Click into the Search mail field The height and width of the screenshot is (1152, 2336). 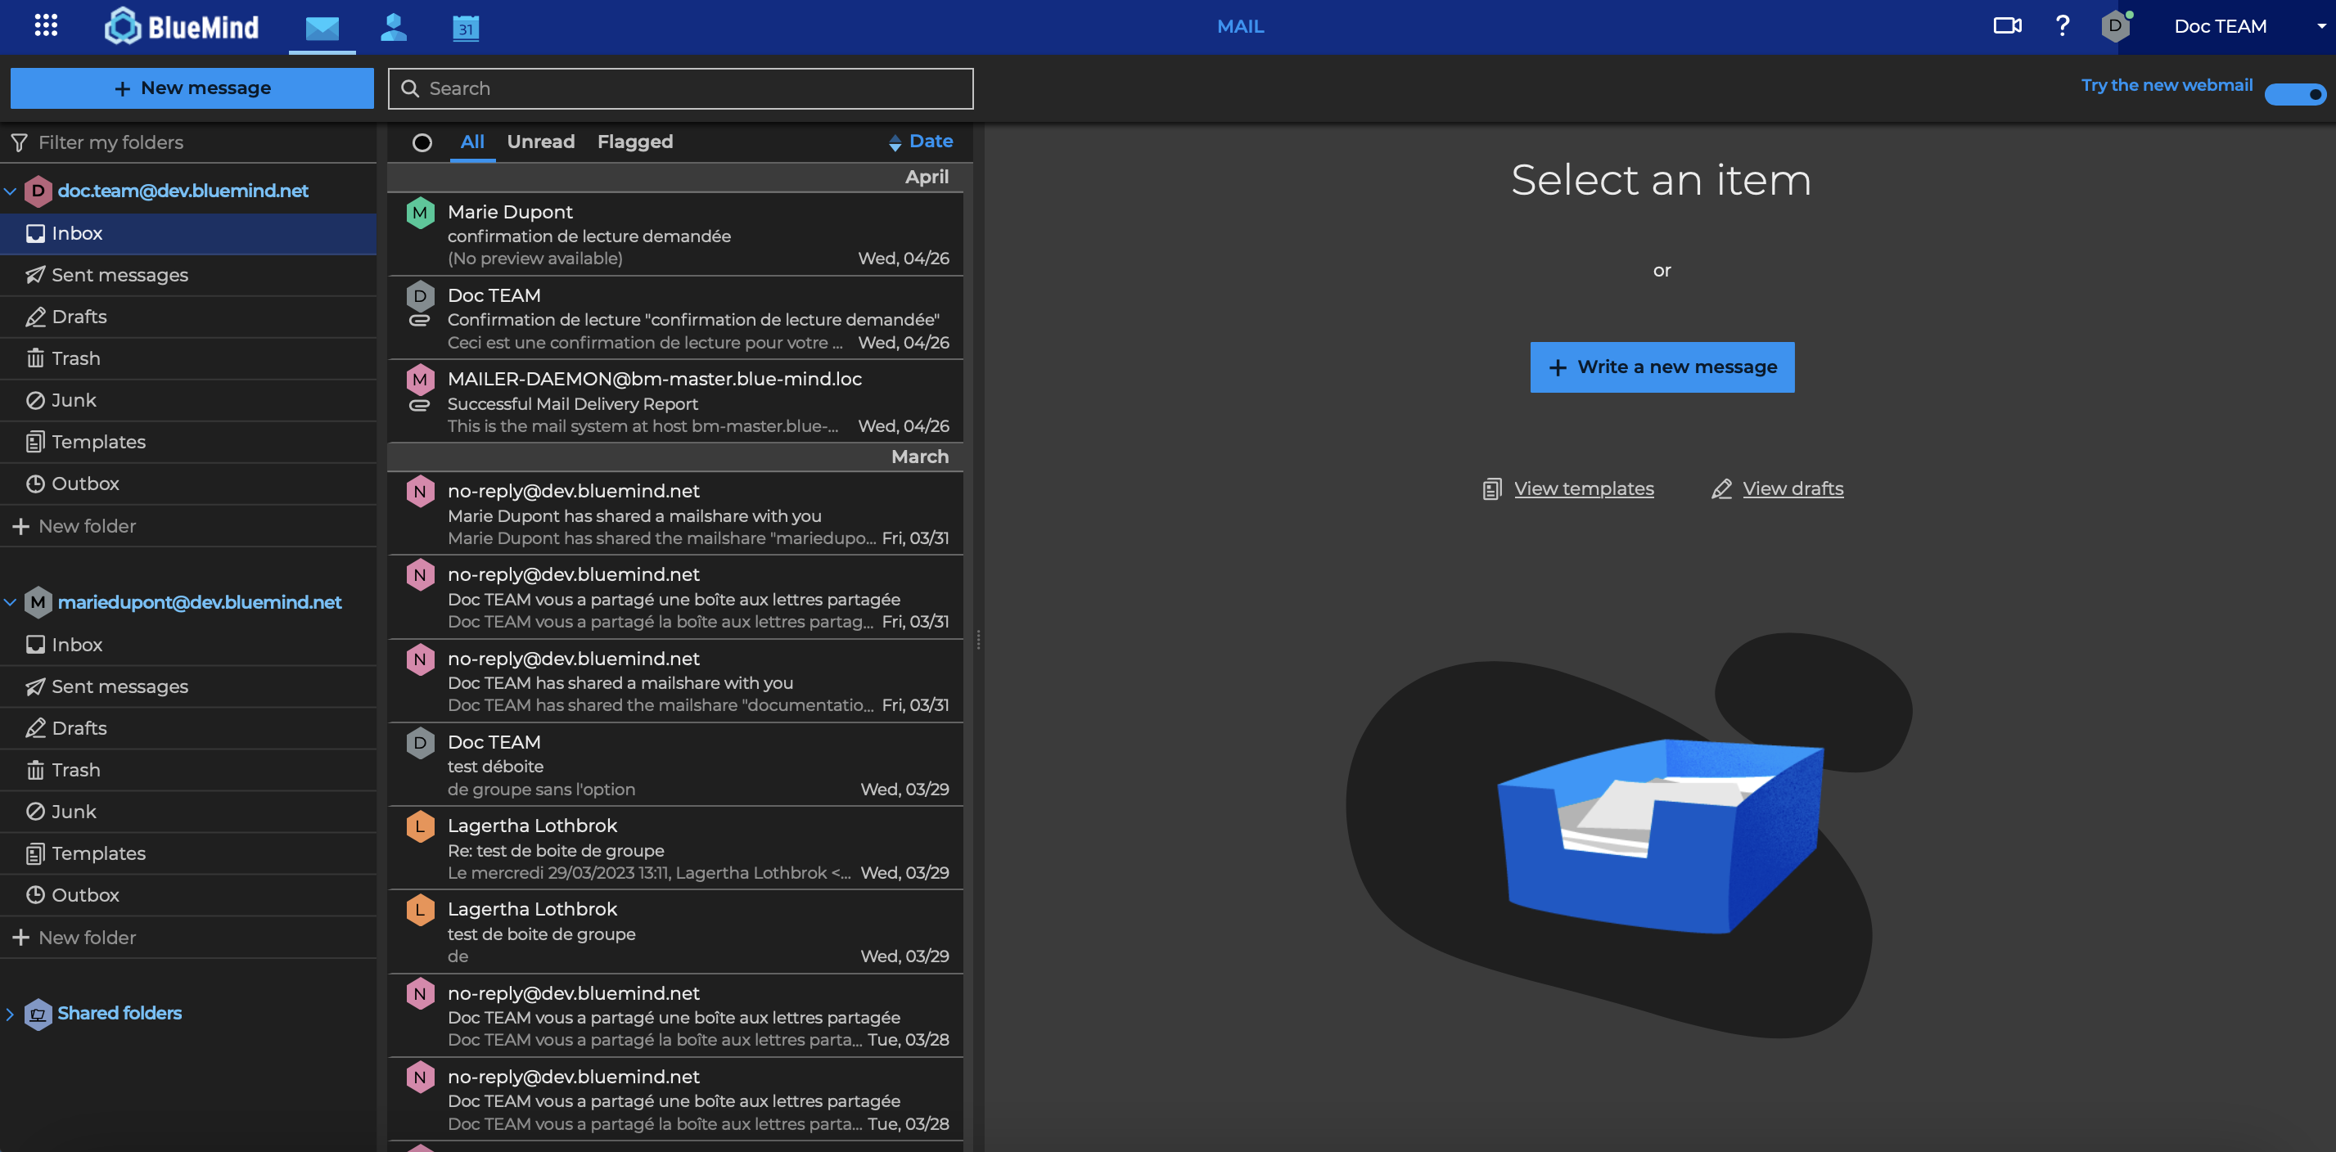(x=689, y=88)
